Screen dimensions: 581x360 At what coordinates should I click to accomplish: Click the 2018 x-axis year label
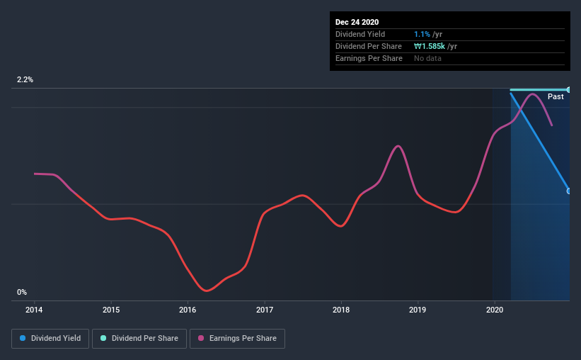click(x=341, y=310)
